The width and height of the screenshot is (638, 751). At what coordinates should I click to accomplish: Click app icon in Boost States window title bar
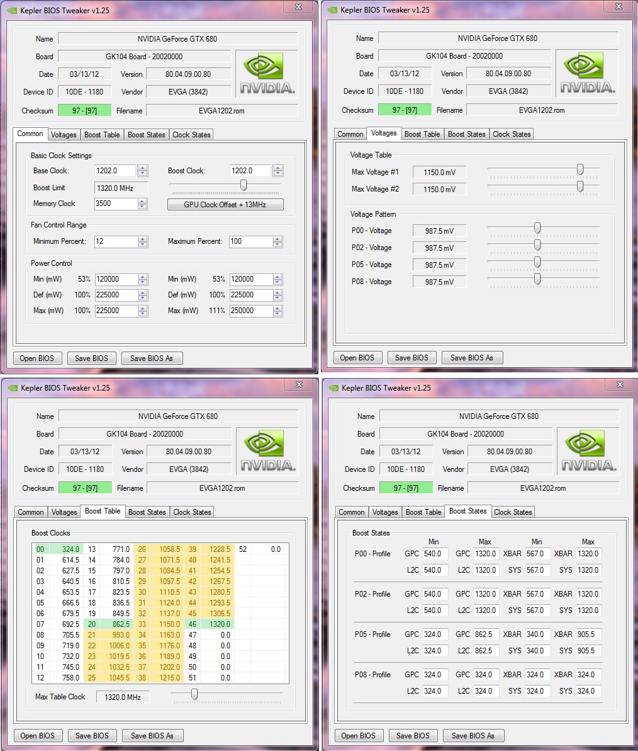pyautogui.click(x=333, y=387)
